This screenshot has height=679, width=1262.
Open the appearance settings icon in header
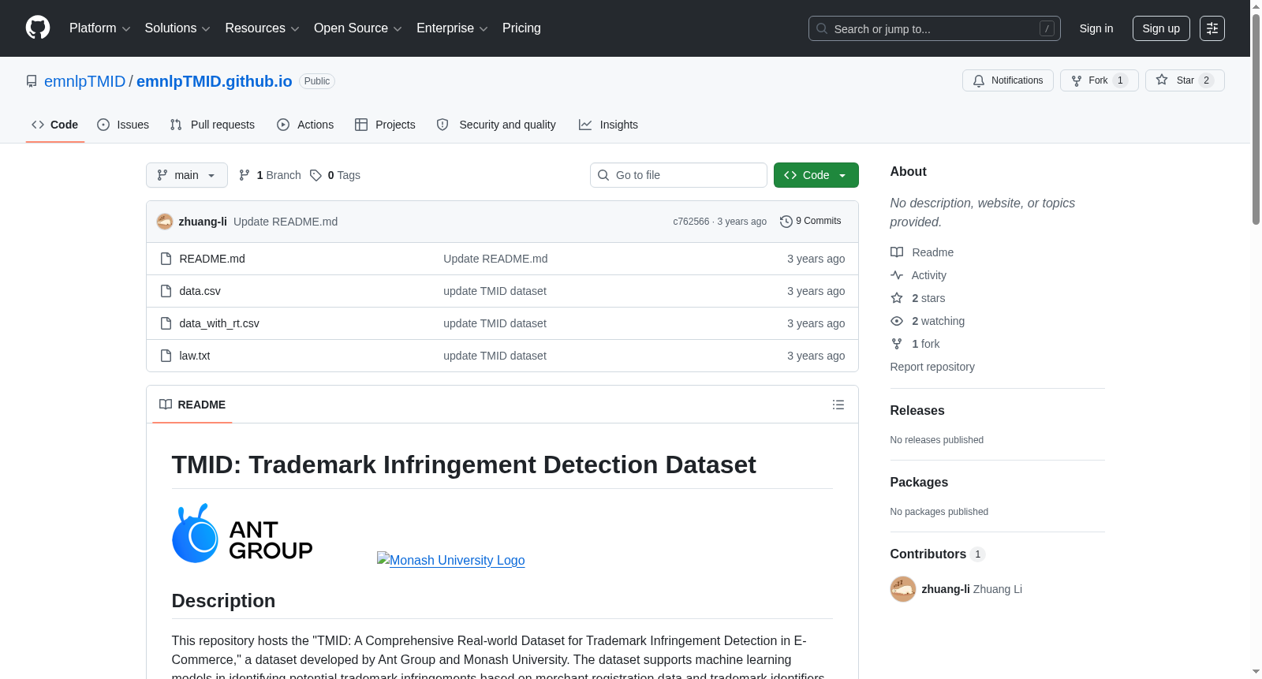(1212, 28)
